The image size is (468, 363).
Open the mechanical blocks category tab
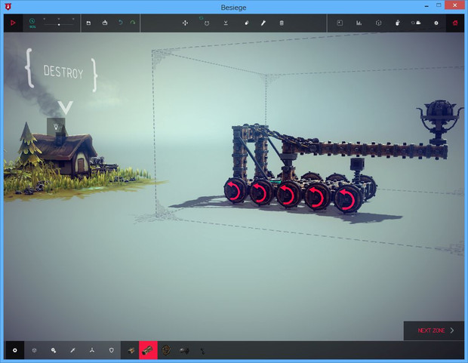(x=54, y=351)
